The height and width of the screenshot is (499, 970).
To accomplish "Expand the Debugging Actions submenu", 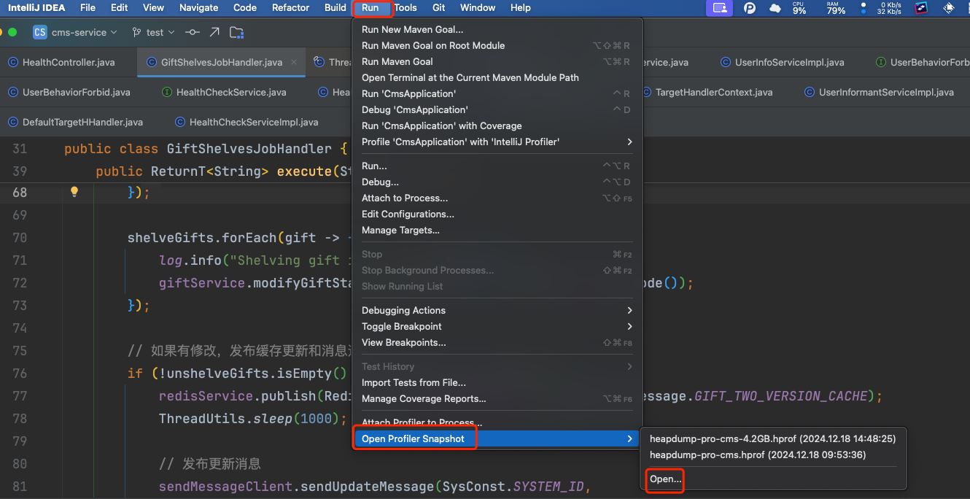I will click(497, 310).
